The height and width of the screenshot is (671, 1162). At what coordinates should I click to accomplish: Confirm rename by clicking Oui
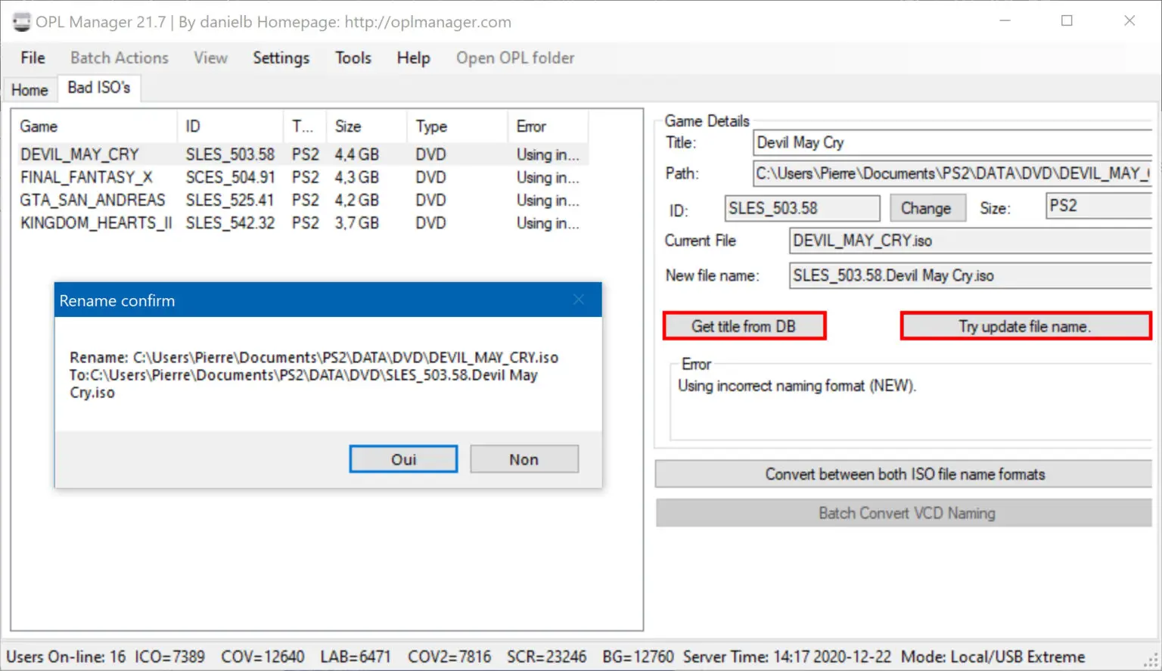tap(403, 459)
